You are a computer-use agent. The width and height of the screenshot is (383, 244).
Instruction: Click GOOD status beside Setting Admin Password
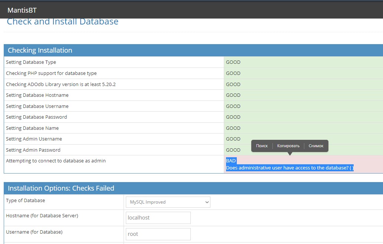click(233, 150)
